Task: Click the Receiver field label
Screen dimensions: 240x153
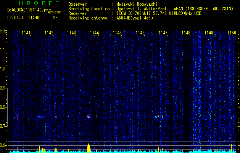Action: pyautogui.click(x=77, y=13)
